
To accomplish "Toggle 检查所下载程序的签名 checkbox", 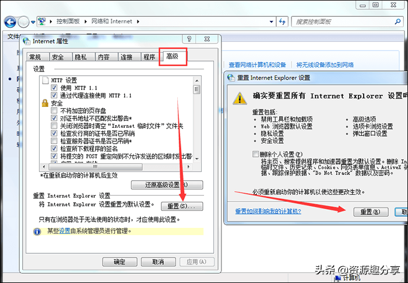I will [54, 148].
